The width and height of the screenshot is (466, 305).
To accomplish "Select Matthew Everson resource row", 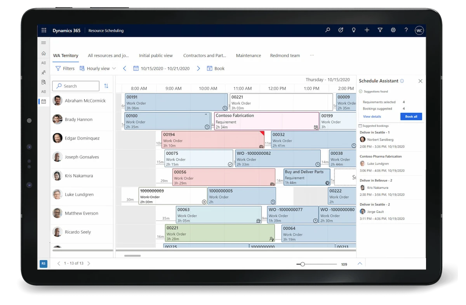I will [x=82, y=213].
